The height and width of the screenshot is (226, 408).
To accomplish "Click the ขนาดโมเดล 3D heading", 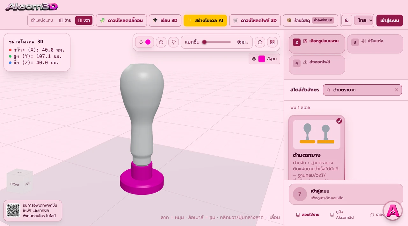I will coord(26,42).
